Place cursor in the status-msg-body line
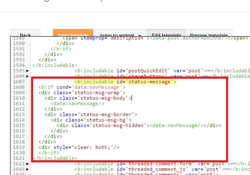The image size is (250, 175). (x=88, y=98)
